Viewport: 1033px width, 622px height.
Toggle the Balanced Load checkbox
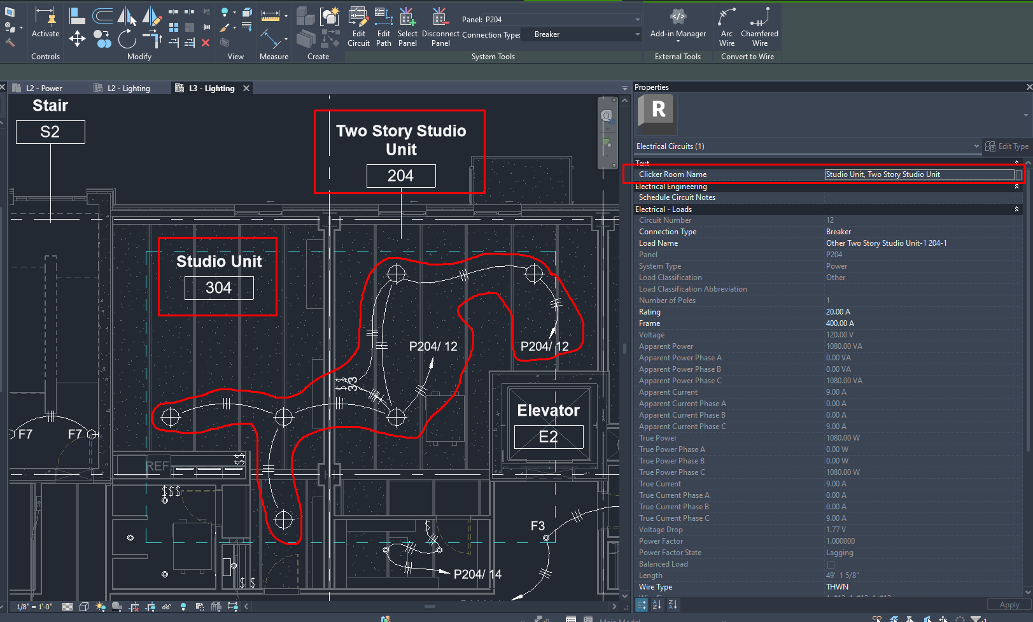click(x=831, y=565)
